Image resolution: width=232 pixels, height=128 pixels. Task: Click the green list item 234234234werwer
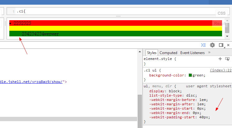(40, 34)
